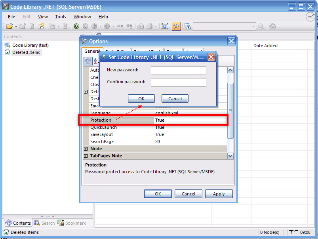
Task: Close the Options dialog with its X
Action: pos(231,41)
